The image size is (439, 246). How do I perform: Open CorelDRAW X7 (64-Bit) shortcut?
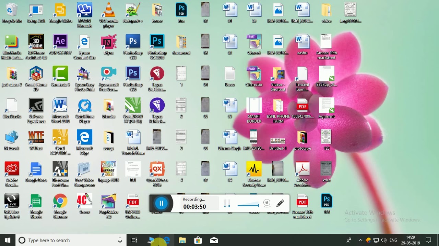(x=133, y=110)
